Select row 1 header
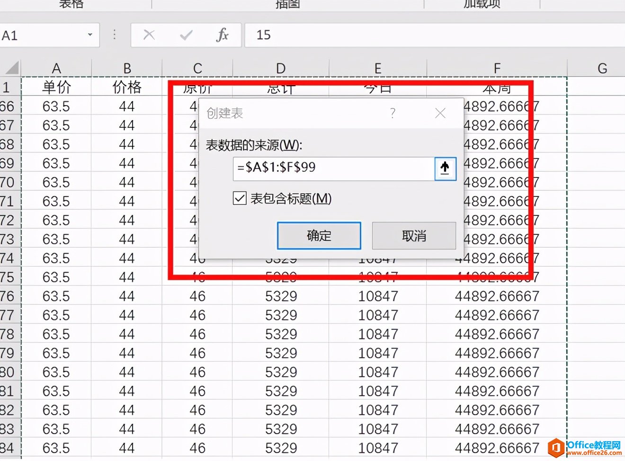This screenshot has height=461, width=625. click(10, 87)
